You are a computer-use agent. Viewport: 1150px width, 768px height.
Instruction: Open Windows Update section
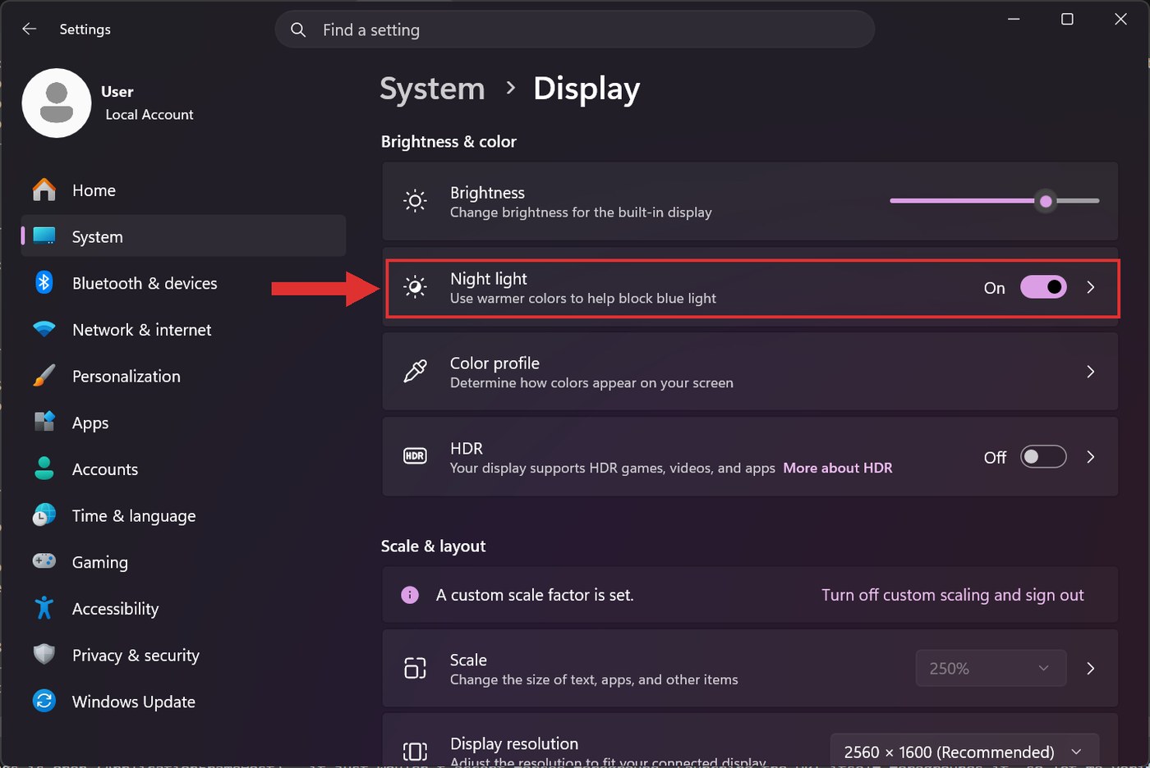pos(184,702)
